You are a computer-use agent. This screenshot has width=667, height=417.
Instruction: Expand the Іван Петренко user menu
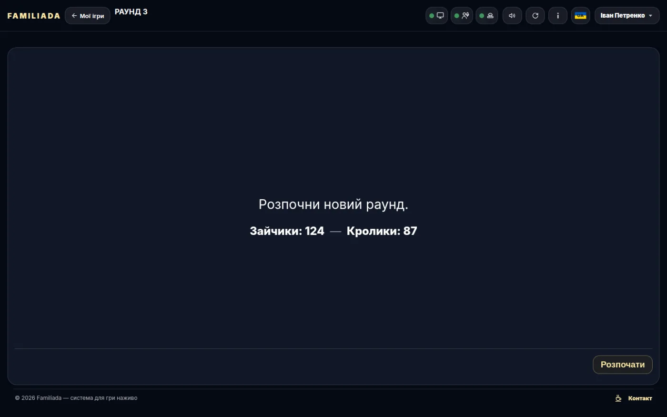(x=627, y=16)
